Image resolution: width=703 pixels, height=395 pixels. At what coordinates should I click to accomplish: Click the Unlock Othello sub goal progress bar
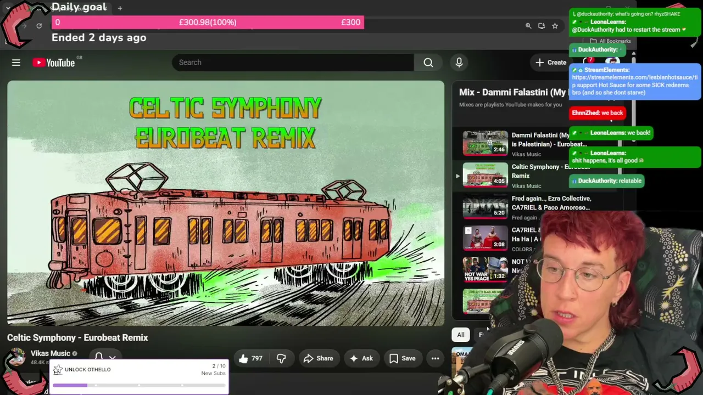pos(139,386)
